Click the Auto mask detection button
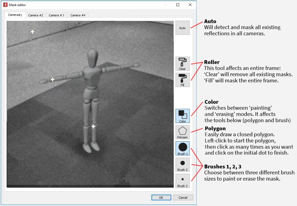 tap(182, 28)
